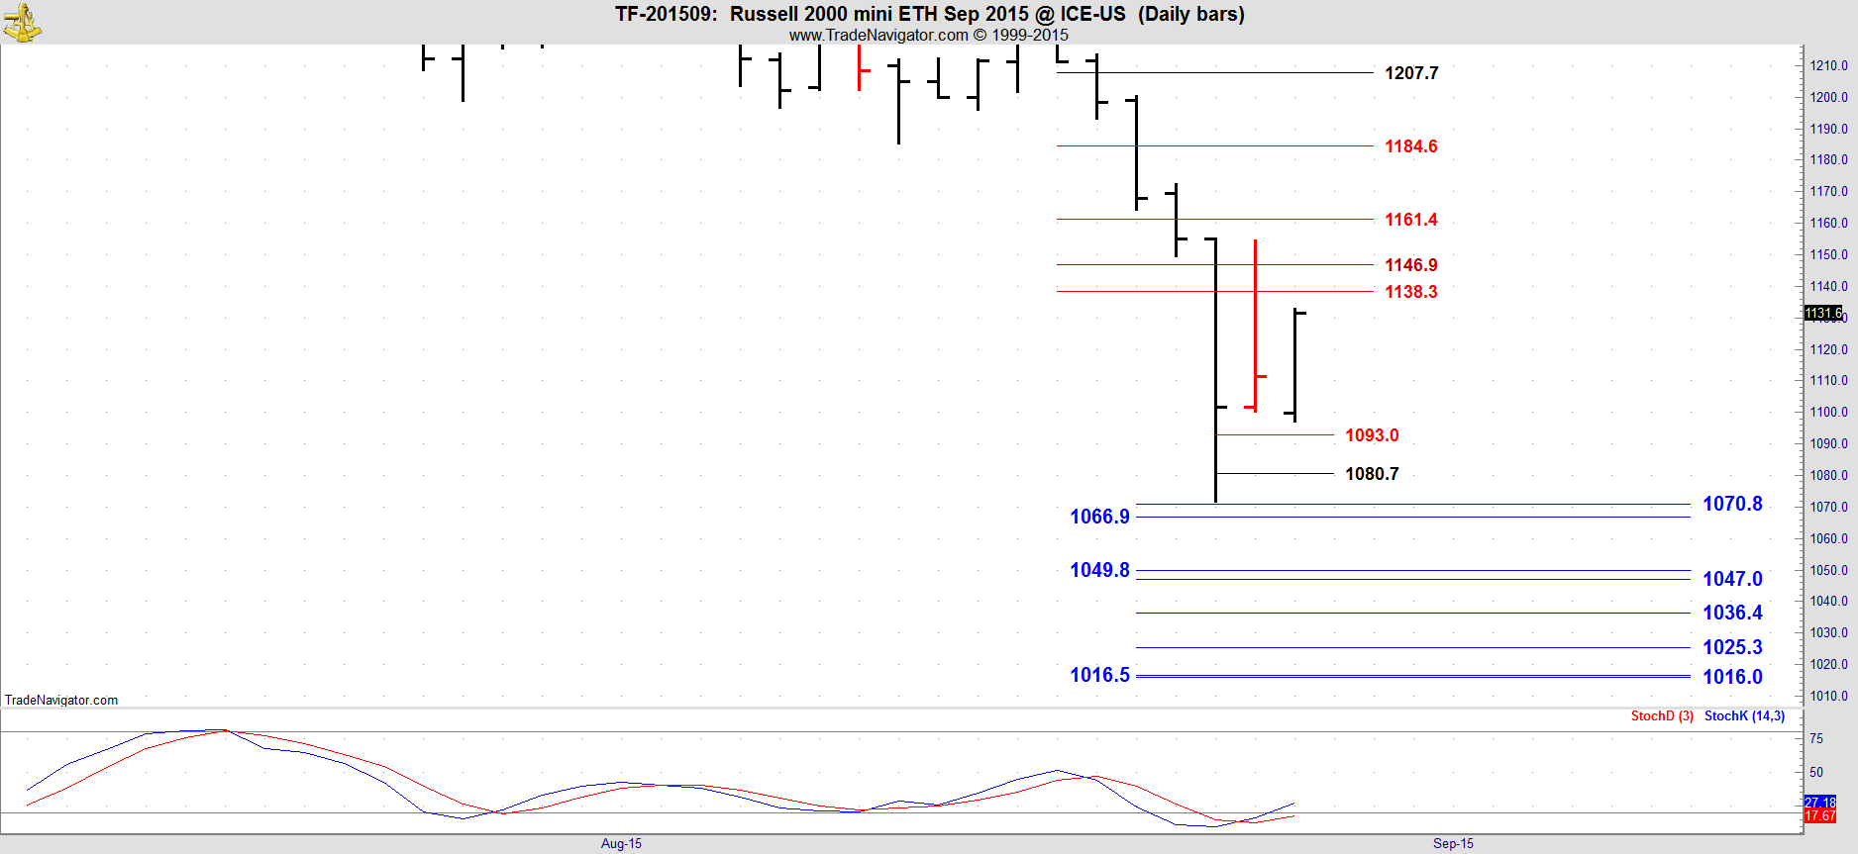
Task: Click the black 1131.6 current price marker
Action: coord(1822,313)
